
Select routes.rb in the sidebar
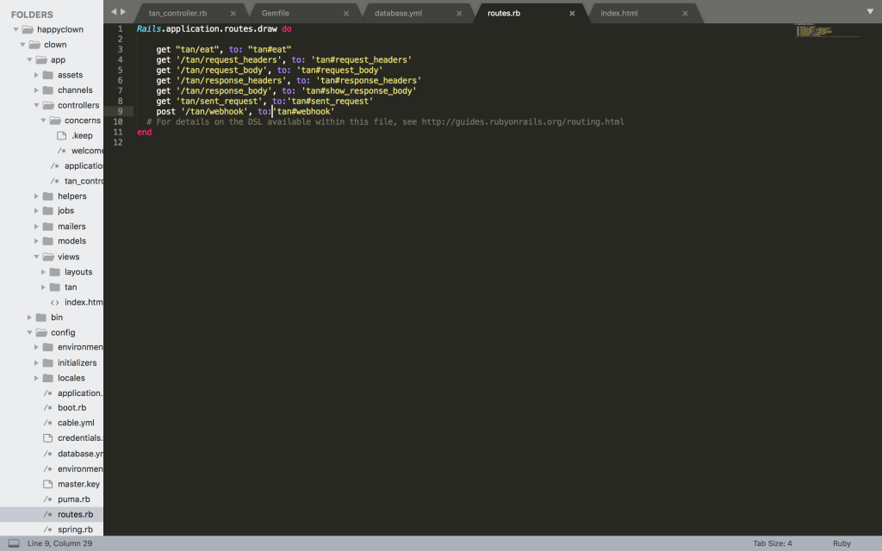coord(76,515)
